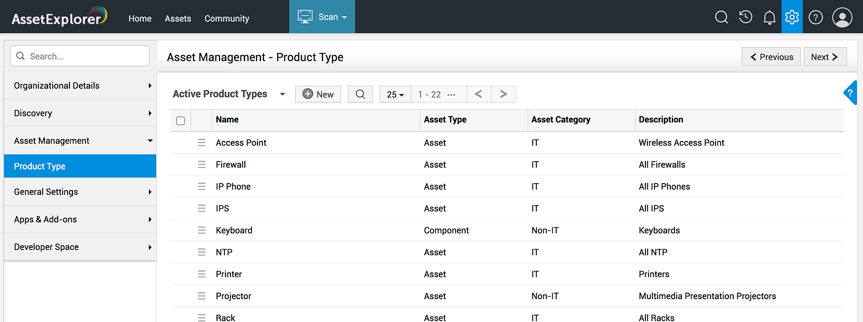863x322 pixels.
Task: Toggle the select-all checkbox in table header
Action: (180, 121)
